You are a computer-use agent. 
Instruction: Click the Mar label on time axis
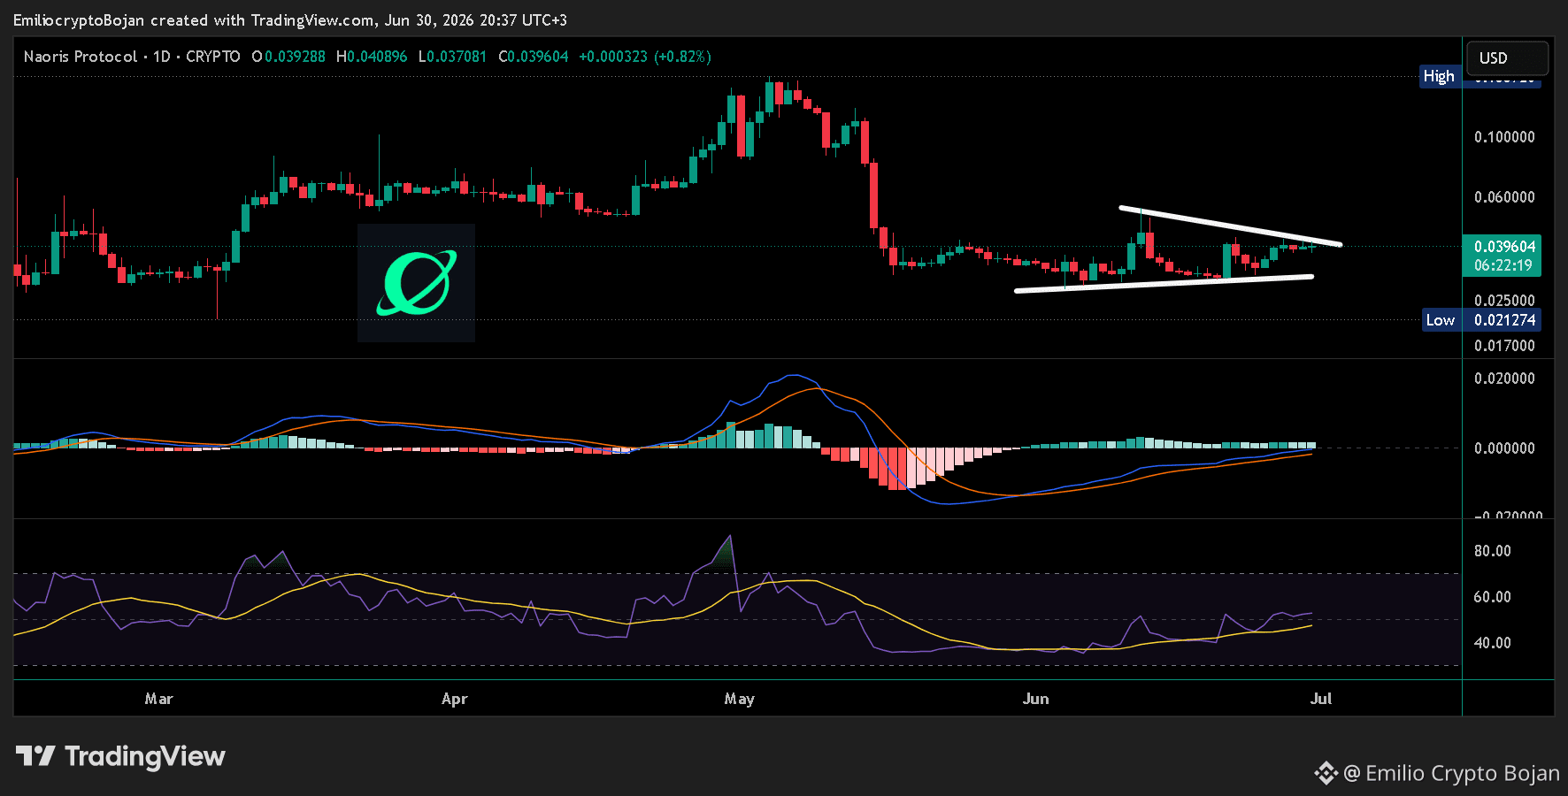[159, 699]
